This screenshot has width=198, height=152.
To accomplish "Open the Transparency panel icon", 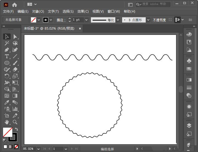I will pos(189,95).
